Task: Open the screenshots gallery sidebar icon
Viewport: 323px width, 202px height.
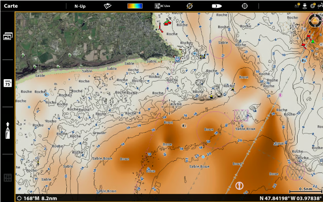Action: click(8, 36)
